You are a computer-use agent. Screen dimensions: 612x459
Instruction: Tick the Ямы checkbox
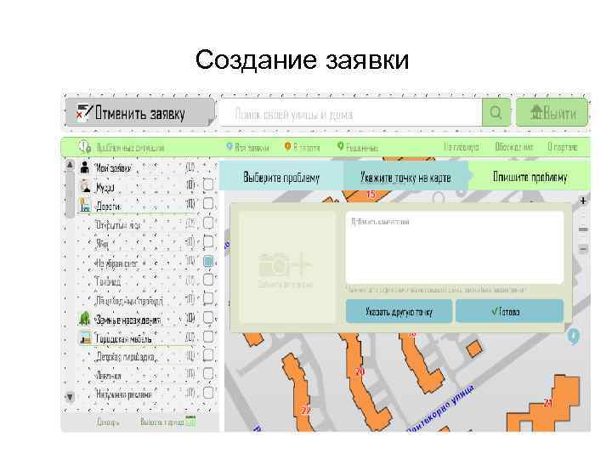pos(208,241)
